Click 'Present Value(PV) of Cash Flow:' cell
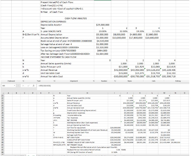The width and height of the screenshot is (191, 156). tap(57, 2)
